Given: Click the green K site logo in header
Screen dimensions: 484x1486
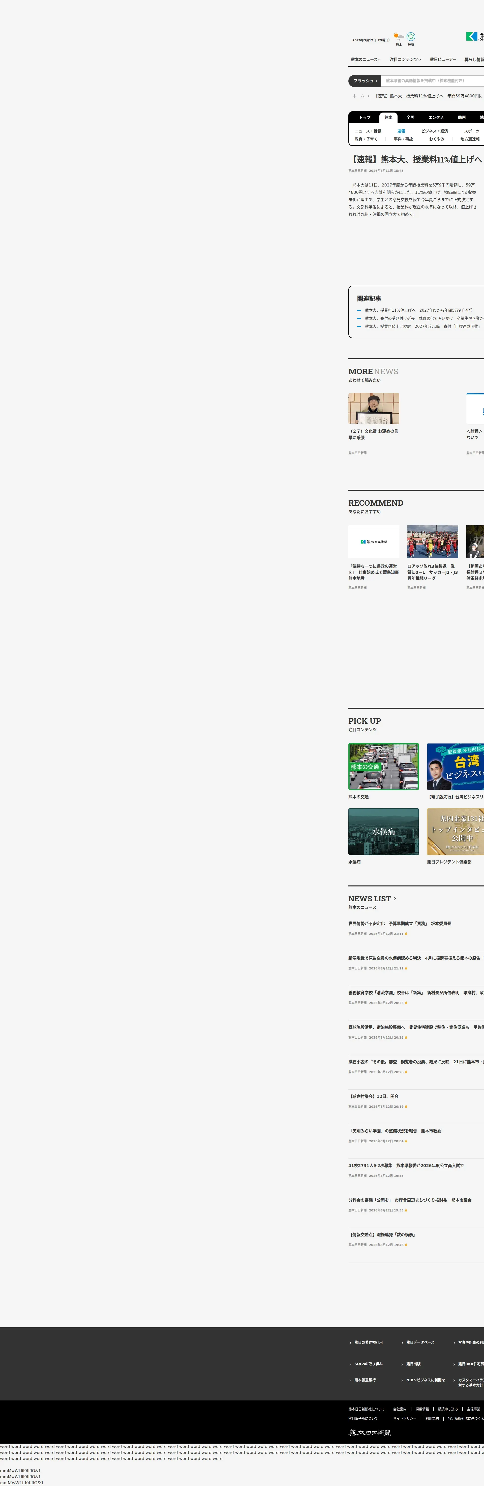Looking at the screenshot, I should [471, 36].
